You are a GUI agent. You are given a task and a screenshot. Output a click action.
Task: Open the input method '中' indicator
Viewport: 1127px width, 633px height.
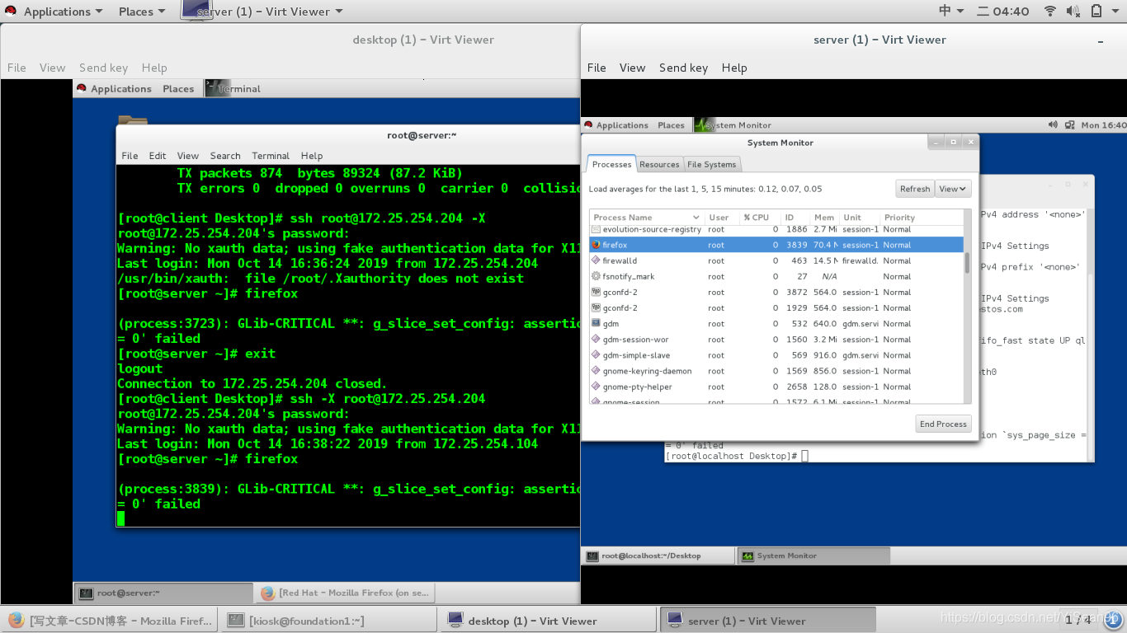coord(951,11)
